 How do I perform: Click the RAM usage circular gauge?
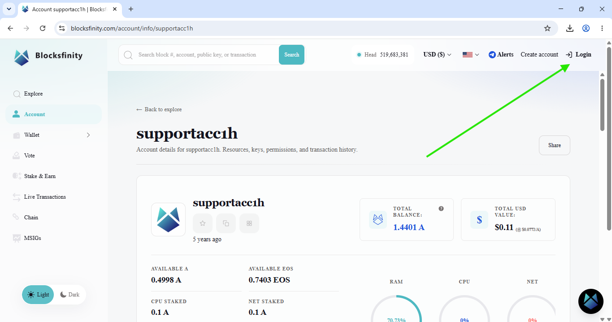396,309
